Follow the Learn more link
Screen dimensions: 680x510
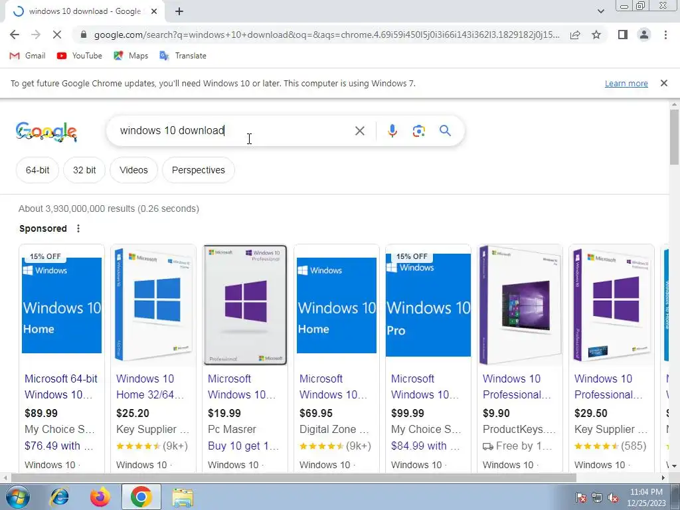(x=626, y=83)
